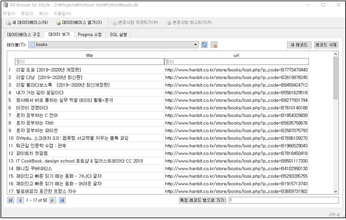Click the scroll up arrow of table scrollbar
Screen dimensions: 346x220
point(336,54)
